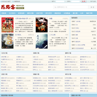Click the red 登录 login button
This screenshot has width=97, height=97.
[84, 1]
